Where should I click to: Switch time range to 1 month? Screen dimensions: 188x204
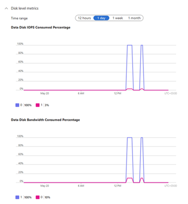click(134, 18)
